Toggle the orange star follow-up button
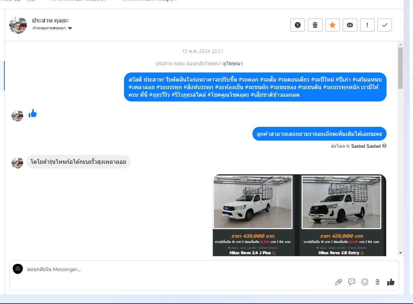The width and height of the screenshot is (413, 304). pyautogui.click(x=333, y=25)
